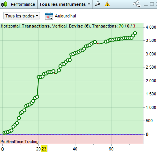Viewport: 157px width, 152px height.
Task: Select the highlighted 23 marker on x-axis
Action: (44, 149)
